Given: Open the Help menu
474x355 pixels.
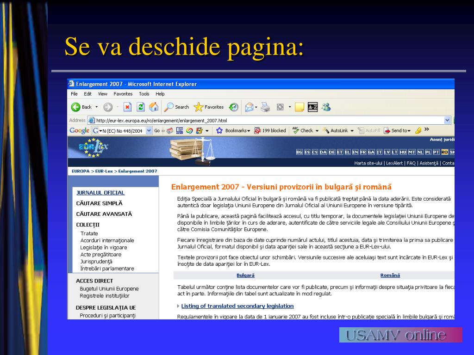Looking at the screenshot, I should tap(160, 94).
